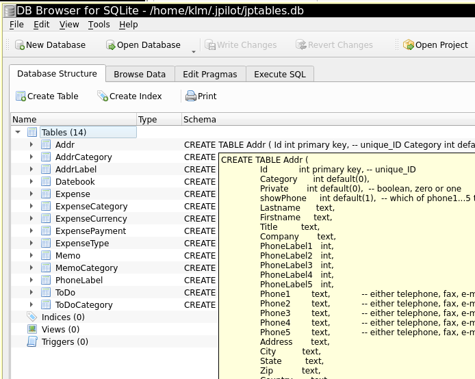
Task: Select the Views (0) icon
Action: tap(32, 329)
